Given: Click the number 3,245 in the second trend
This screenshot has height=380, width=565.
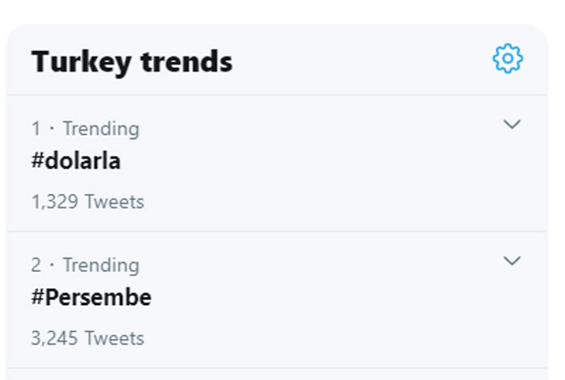Looking at the screenshot, I should [x=54, y=338].
